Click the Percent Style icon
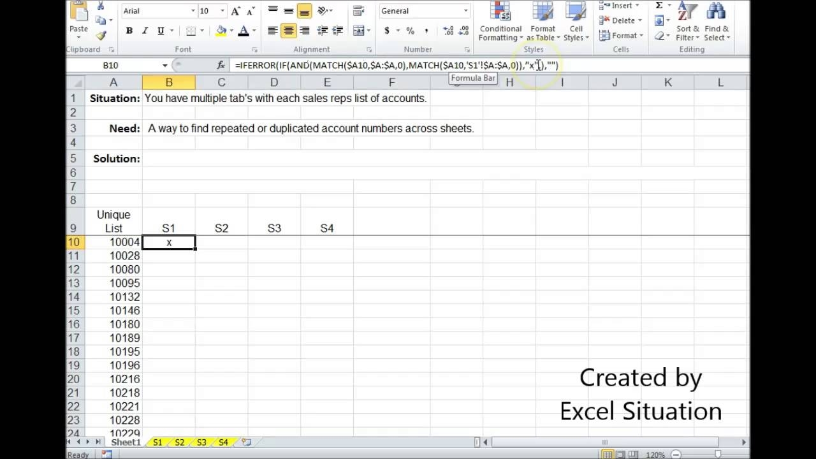Viewport: 816px width, 459px height. click(x=410, y=31)
